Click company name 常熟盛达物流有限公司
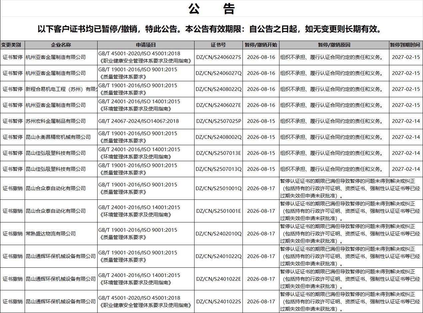Screen dimensions: 423x313 coord(51,233)
